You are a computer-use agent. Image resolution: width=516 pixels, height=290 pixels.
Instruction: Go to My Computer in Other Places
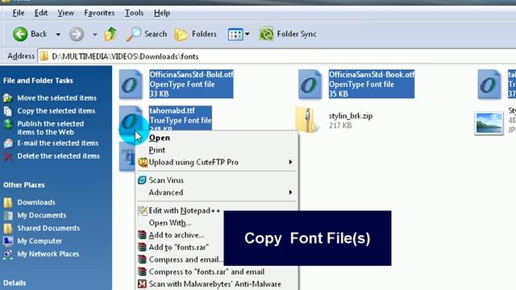pyautogui.click(x=40, y=241)
